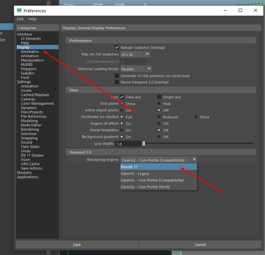Select Manipulators category
This screenshot has height=255, width=265.
(32, 60)
